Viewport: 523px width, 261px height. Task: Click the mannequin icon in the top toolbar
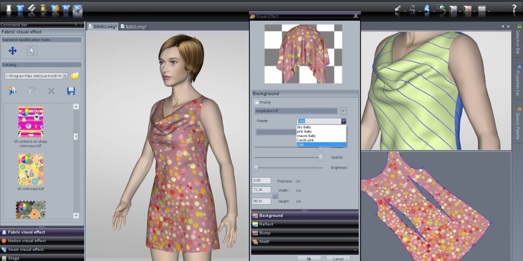coord(9,8)
